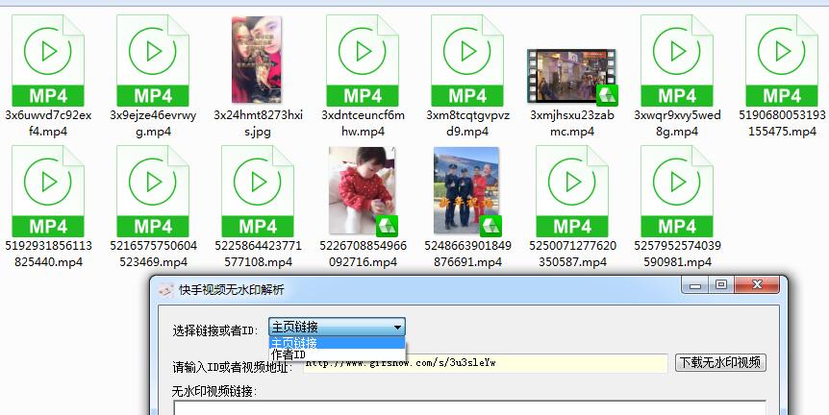Expand the 选择链接或者ID combo box arrow
The width and height of the screenshot is (829, 415).
coord(398,327)
